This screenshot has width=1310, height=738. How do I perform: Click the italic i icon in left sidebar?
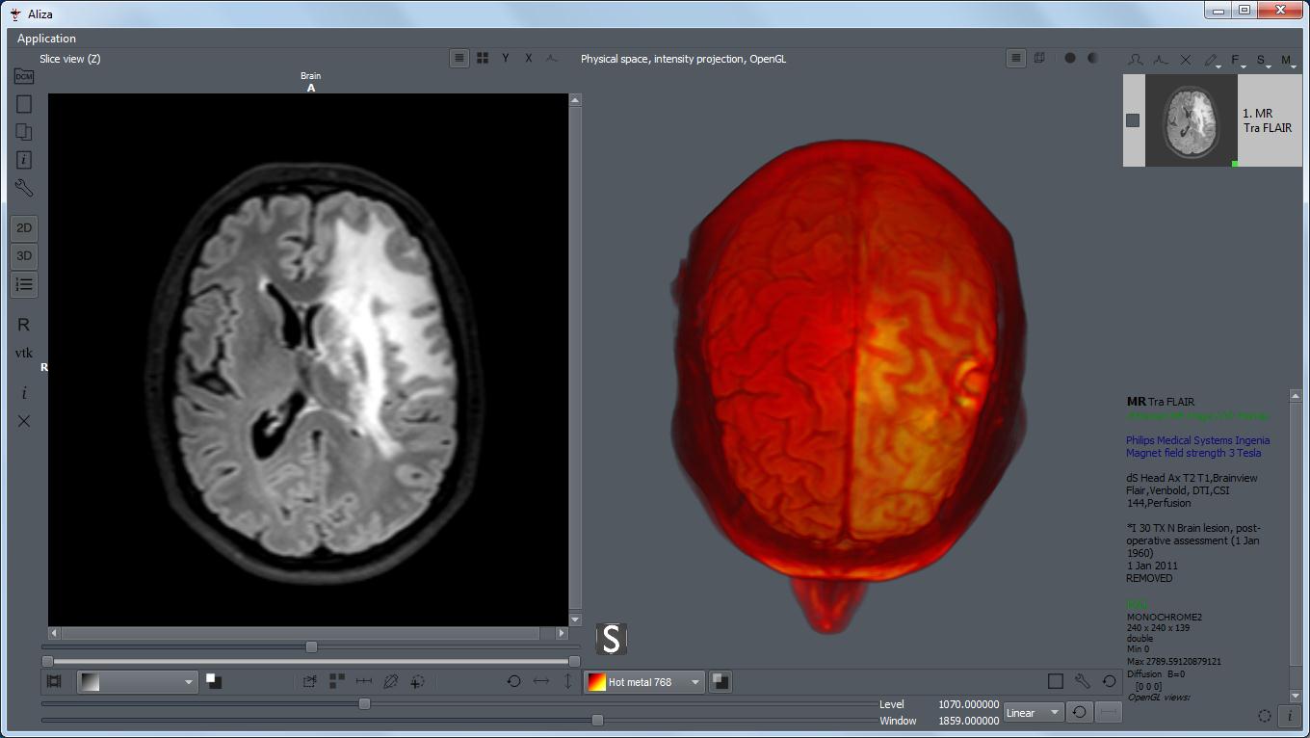coord(24,393)
